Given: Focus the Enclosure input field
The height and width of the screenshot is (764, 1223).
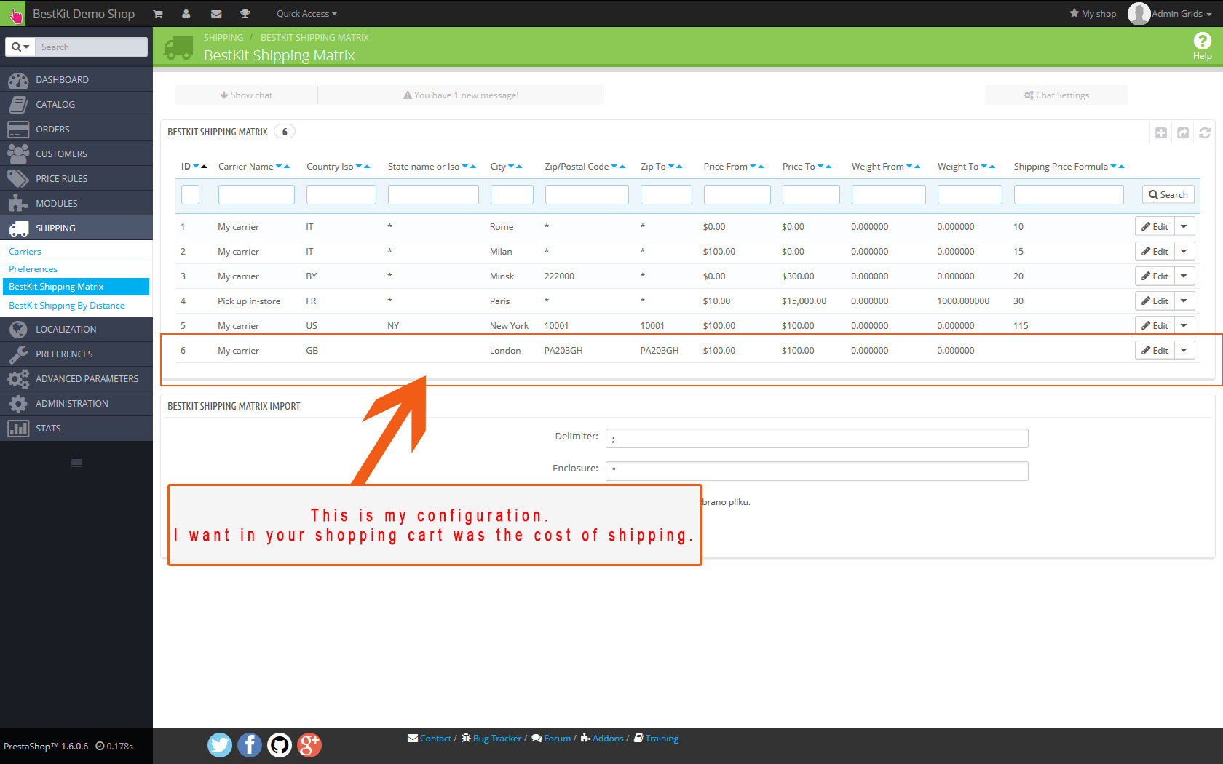Looking at the screenshot, I should (817, 471).
